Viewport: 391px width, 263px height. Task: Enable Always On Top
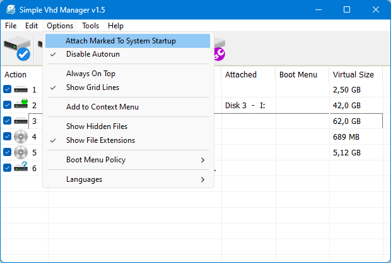pyautogui.click(x=91, y=74)
